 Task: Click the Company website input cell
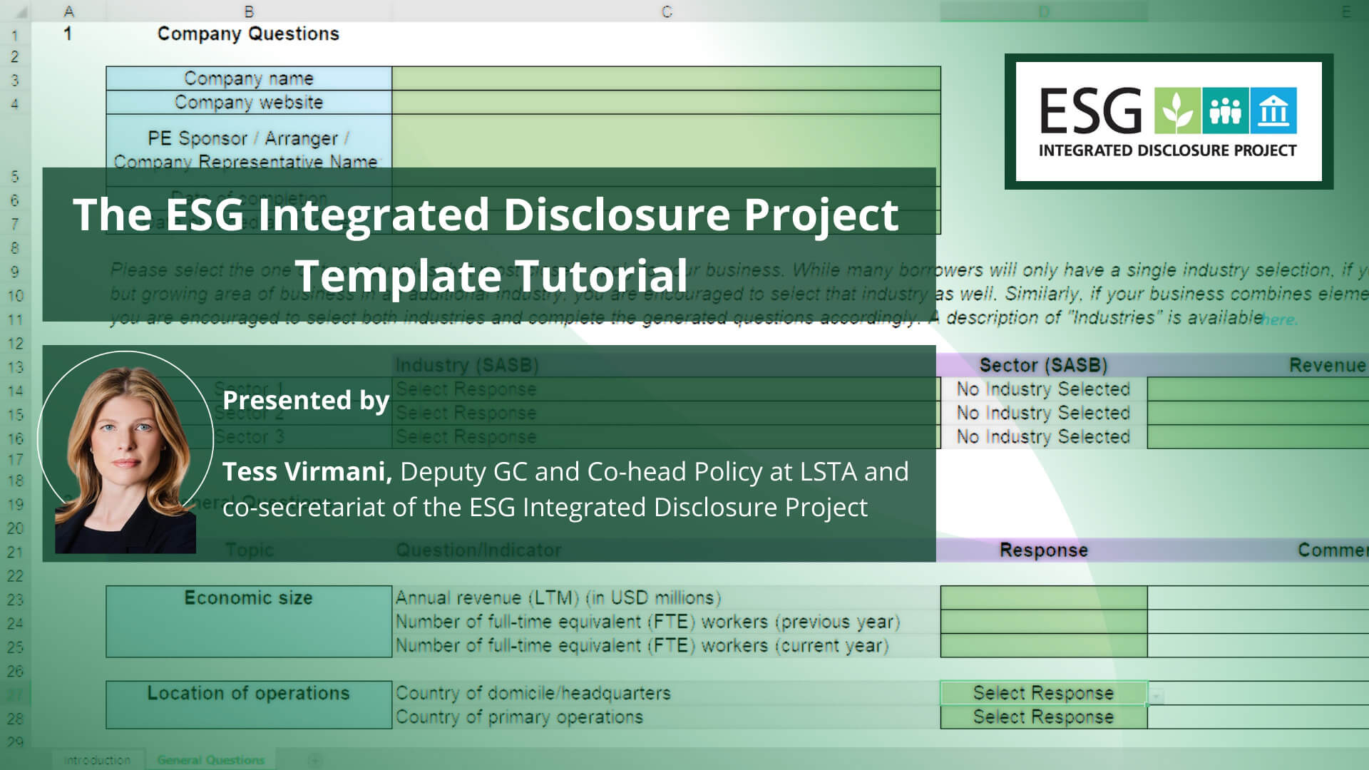(666, 102)
